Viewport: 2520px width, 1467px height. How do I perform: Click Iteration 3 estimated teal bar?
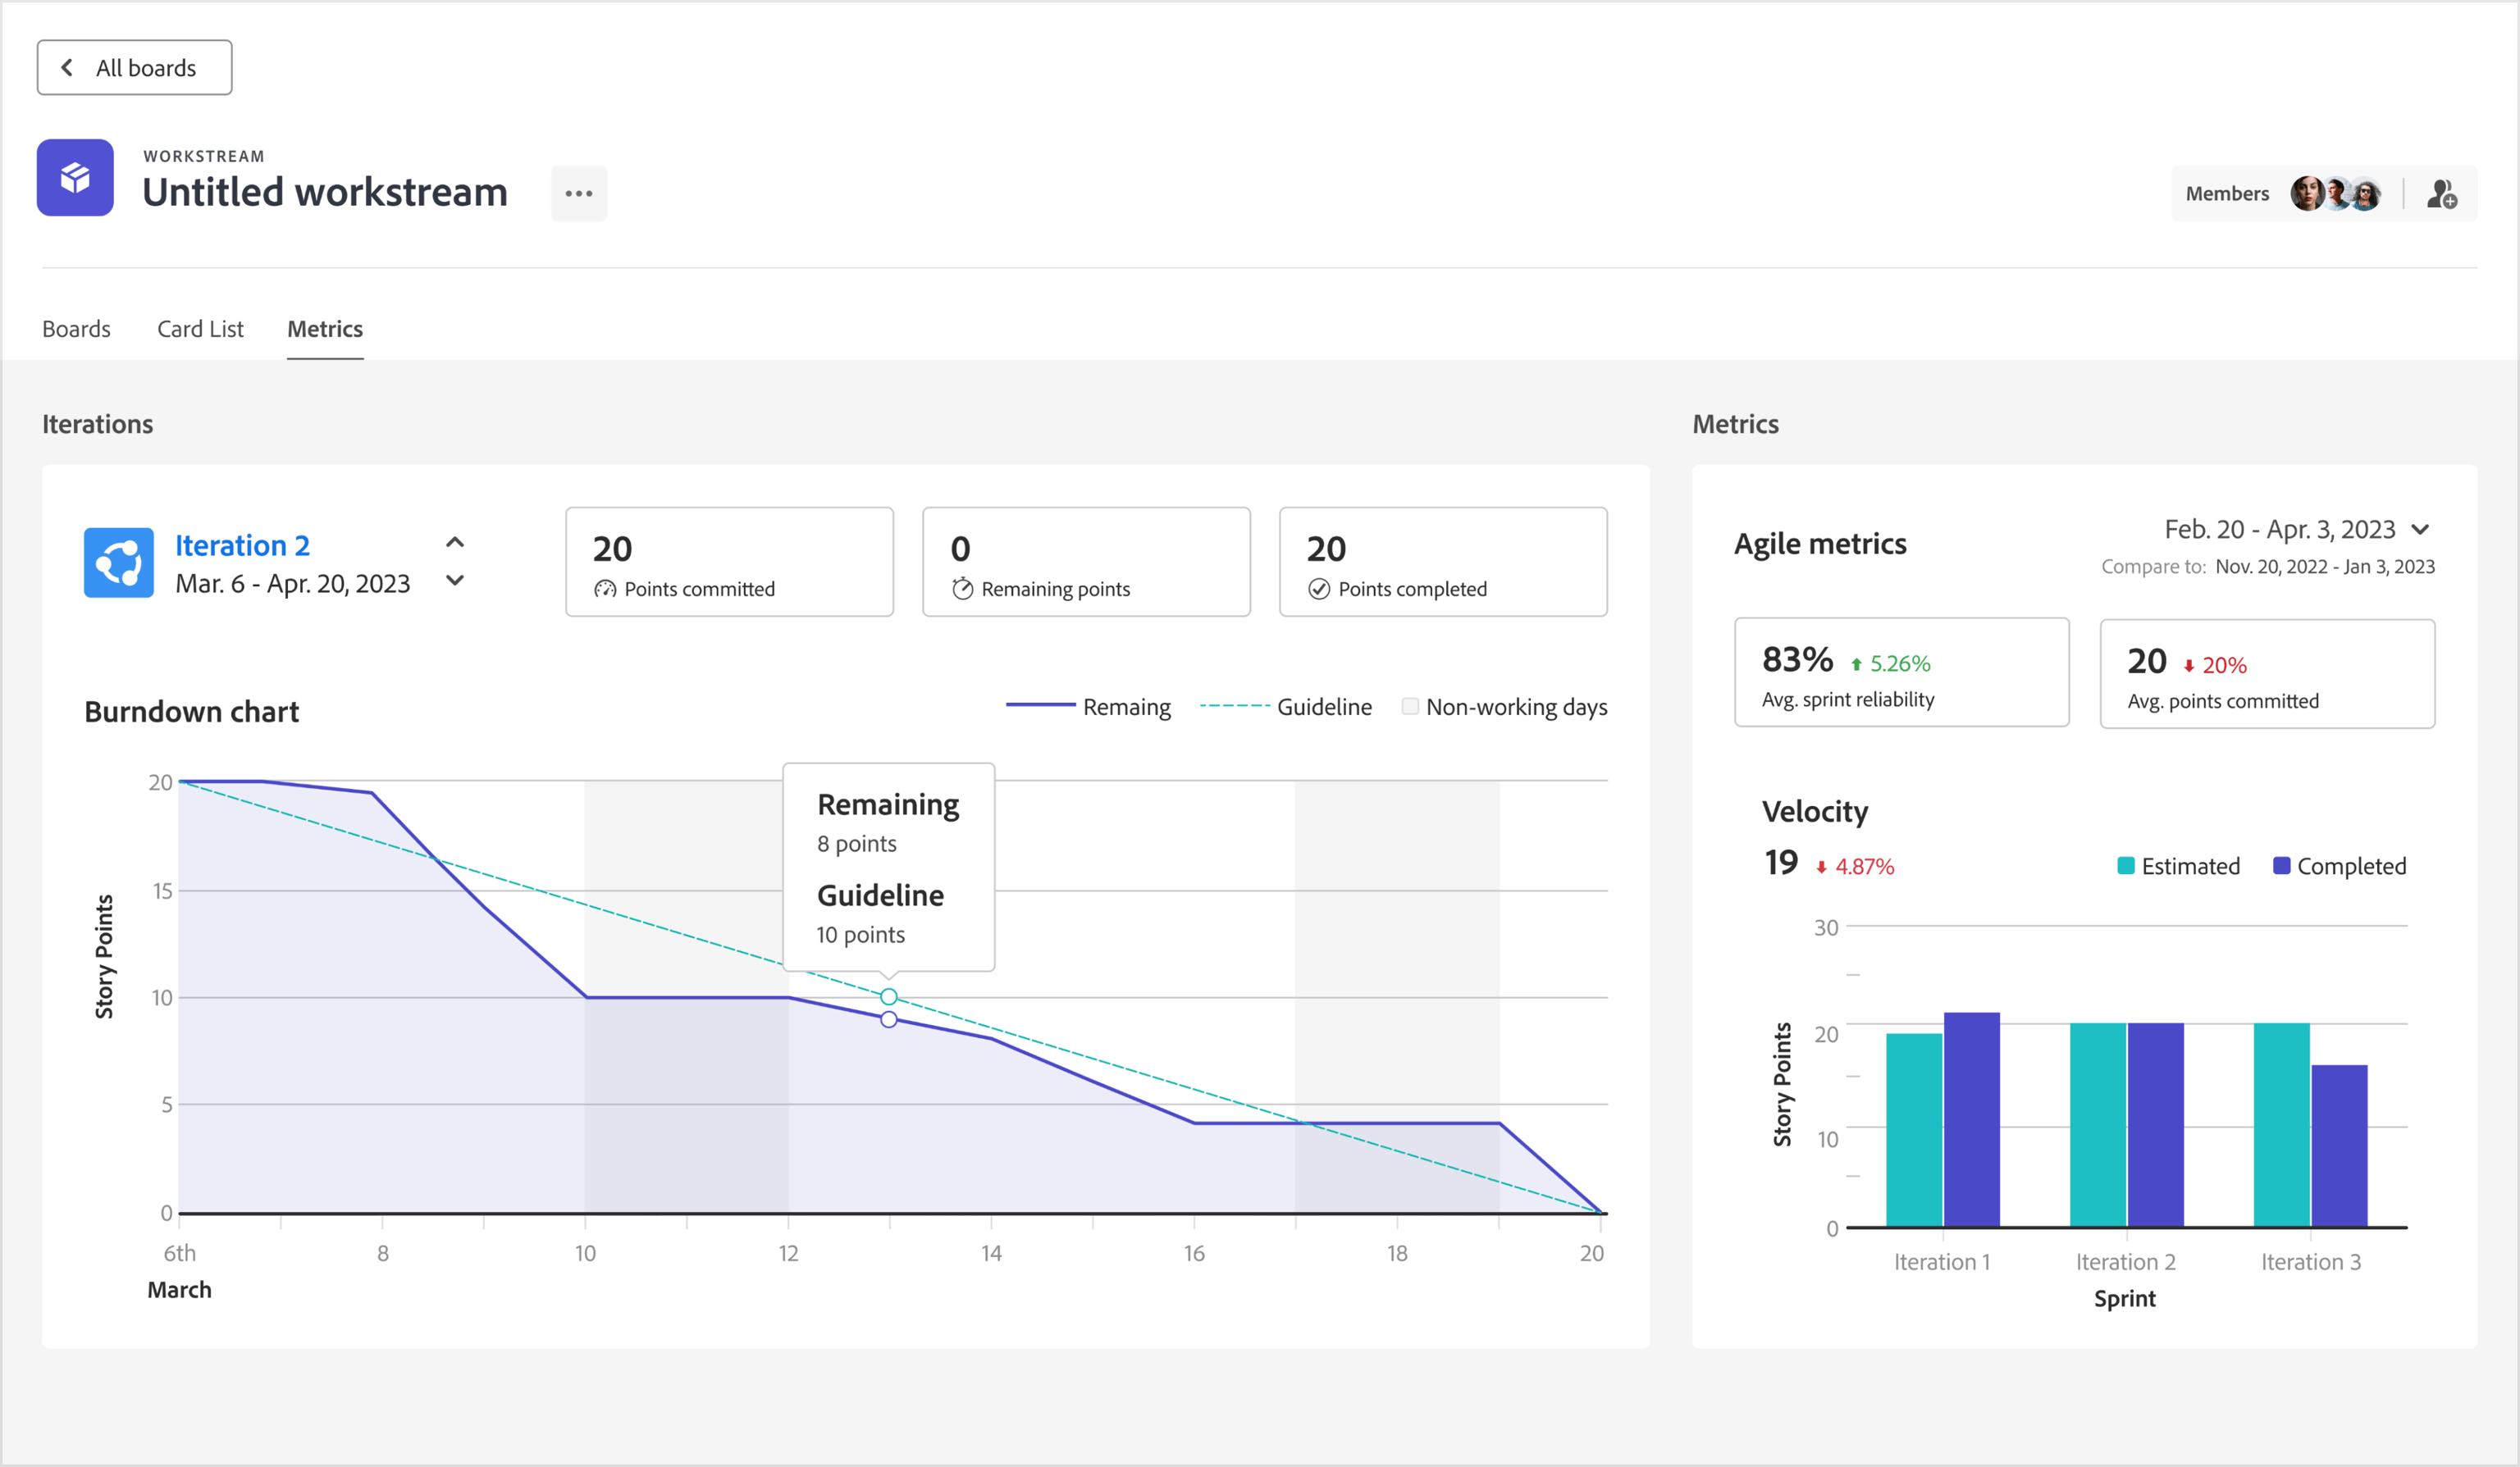(2281, 1124)
